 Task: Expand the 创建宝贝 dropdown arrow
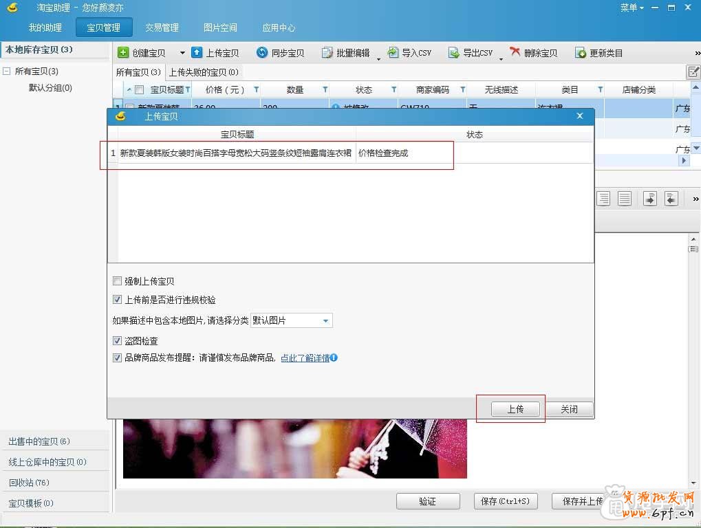182,52
